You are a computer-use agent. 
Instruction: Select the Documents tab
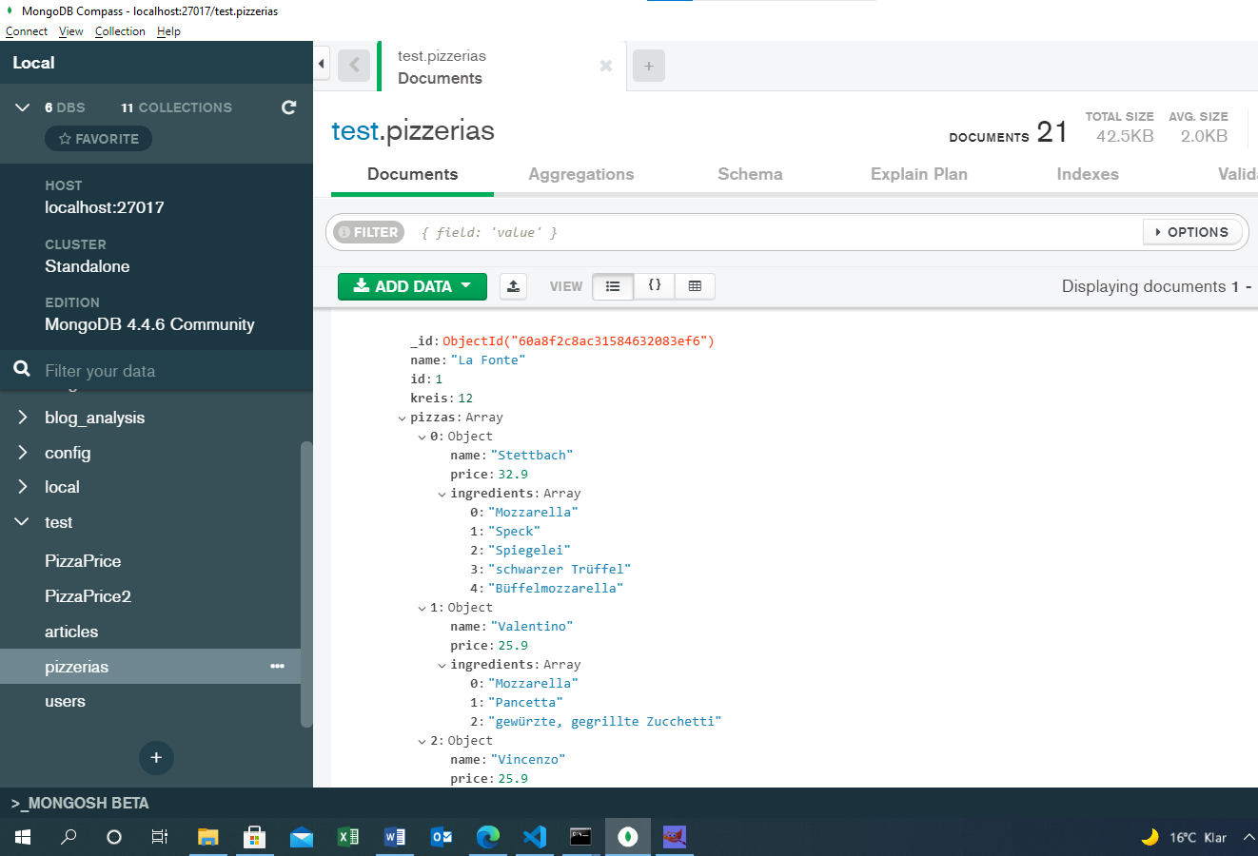(x=412, y=174)
